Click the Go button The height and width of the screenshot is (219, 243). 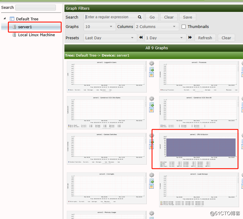(x=152, y=17)
